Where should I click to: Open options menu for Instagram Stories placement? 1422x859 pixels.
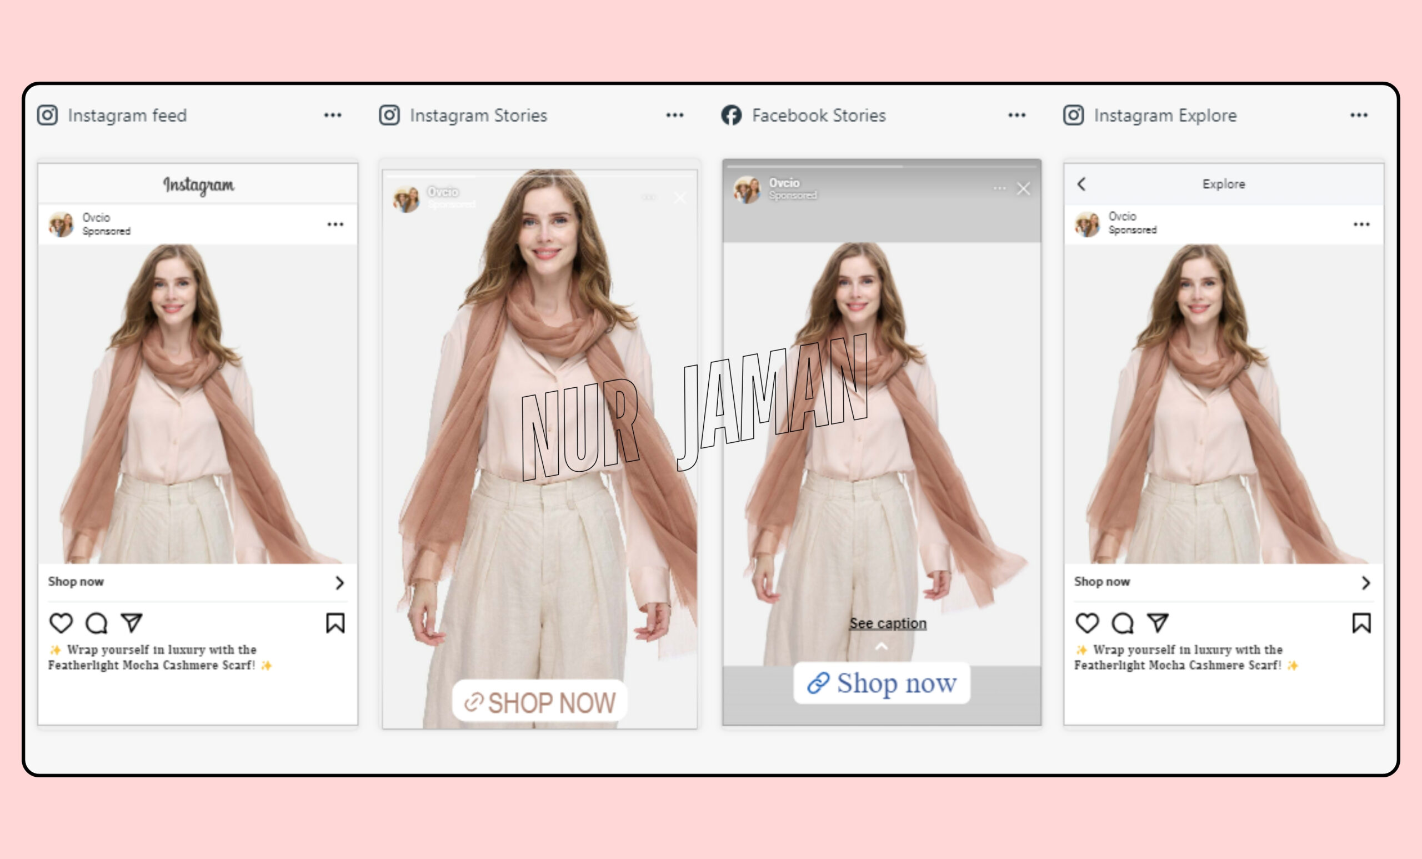[675, 116]
